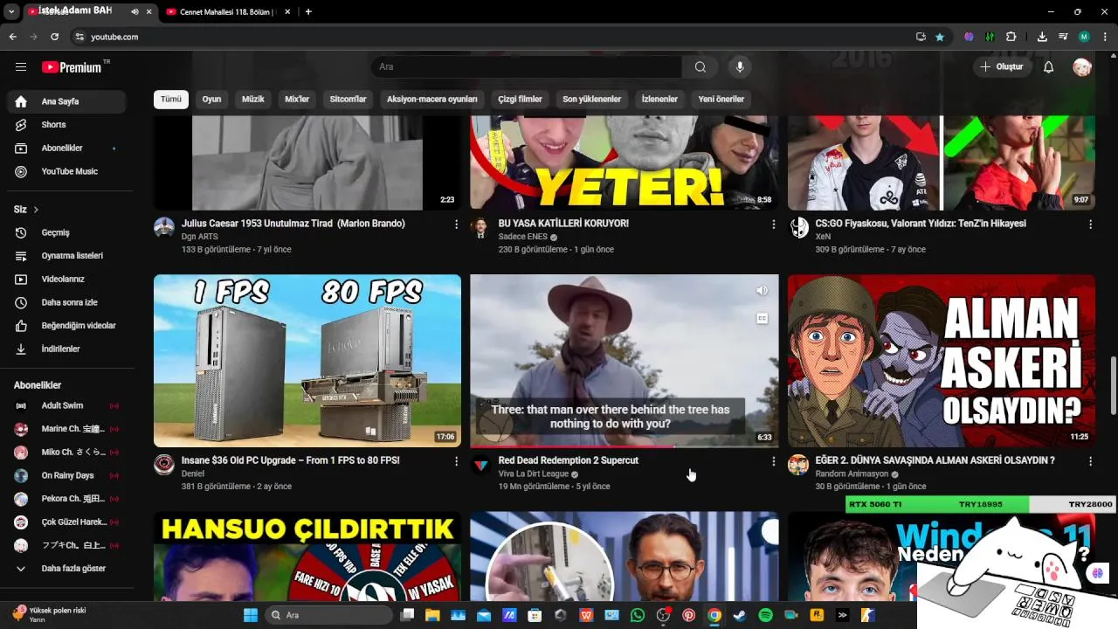1118x629 pixels.
Task: Toggle captions on the Red Dead preview
Action: click(762, 319)
